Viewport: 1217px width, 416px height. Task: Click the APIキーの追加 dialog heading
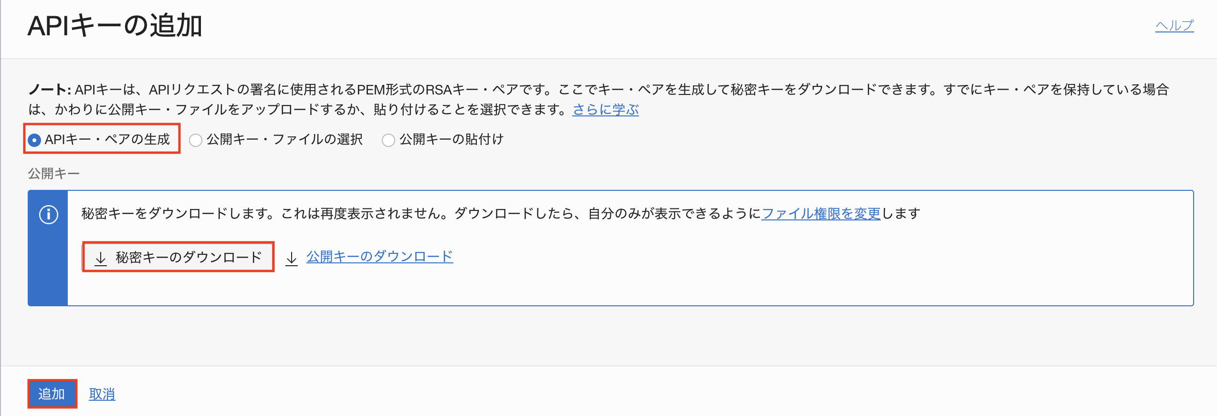115,26
